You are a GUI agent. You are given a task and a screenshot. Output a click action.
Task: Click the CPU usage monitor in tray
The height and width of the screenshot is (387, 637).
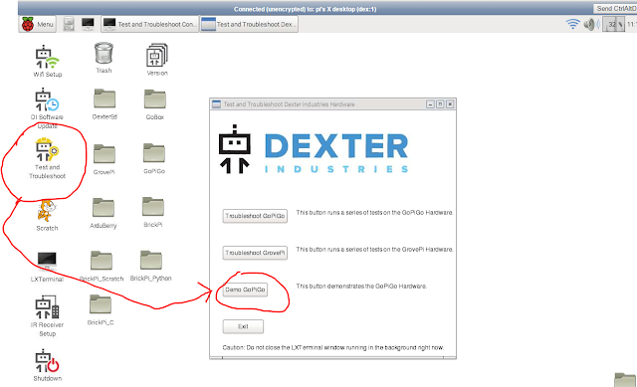[613, 24]
